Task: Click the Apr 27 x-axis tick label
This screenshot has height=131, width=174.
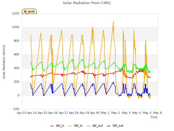Action: [x=63, y=113]
